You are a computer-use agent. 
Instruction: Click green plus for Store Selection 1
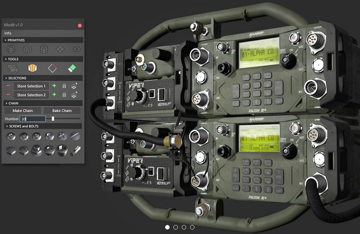tap(54, 86)
